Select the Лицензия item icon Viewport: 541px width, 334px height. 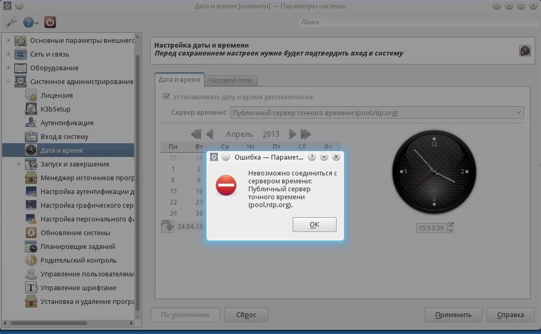(31, 96)
